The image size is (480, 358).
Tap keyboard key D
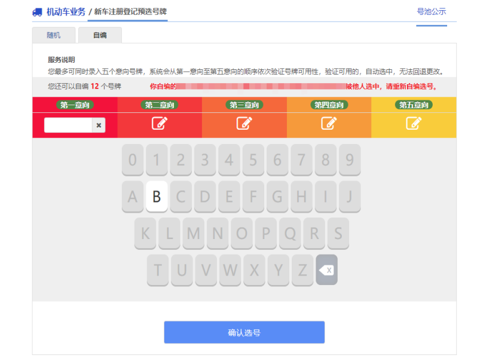point(205,197)
